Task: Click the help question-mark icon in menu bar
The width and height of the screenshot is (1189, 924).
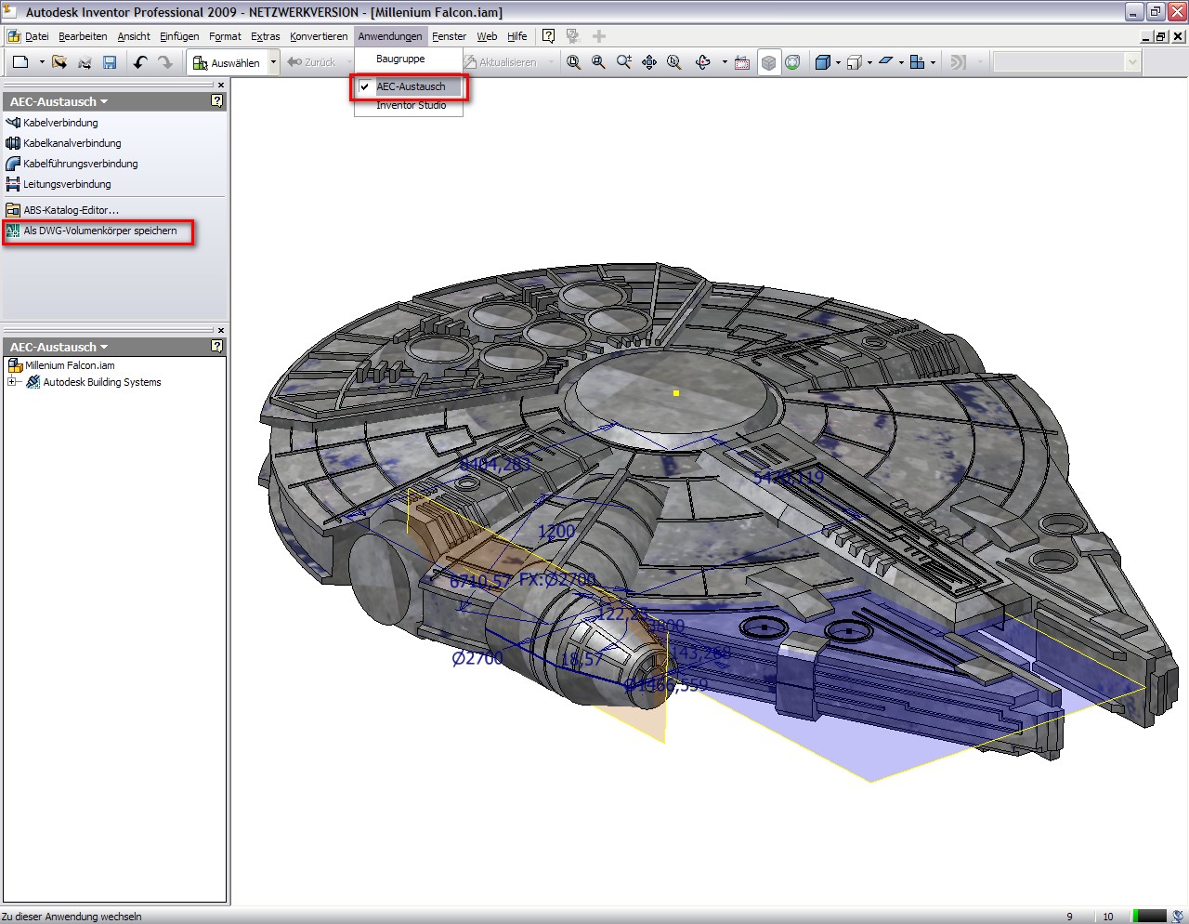Action: click(549, 36)
